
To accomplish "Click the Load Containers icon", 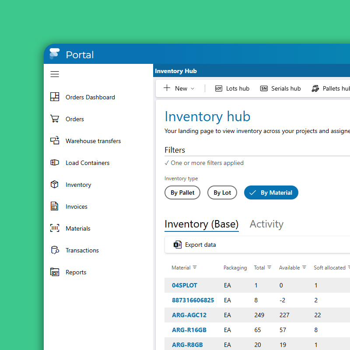I will (x=55, y=163).
